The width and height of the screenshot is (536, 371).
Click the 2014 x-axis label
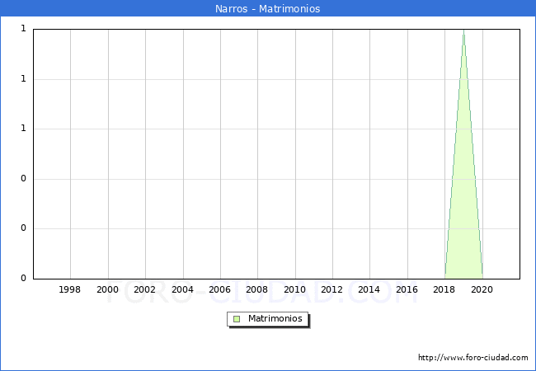click(x=369, y=289)
